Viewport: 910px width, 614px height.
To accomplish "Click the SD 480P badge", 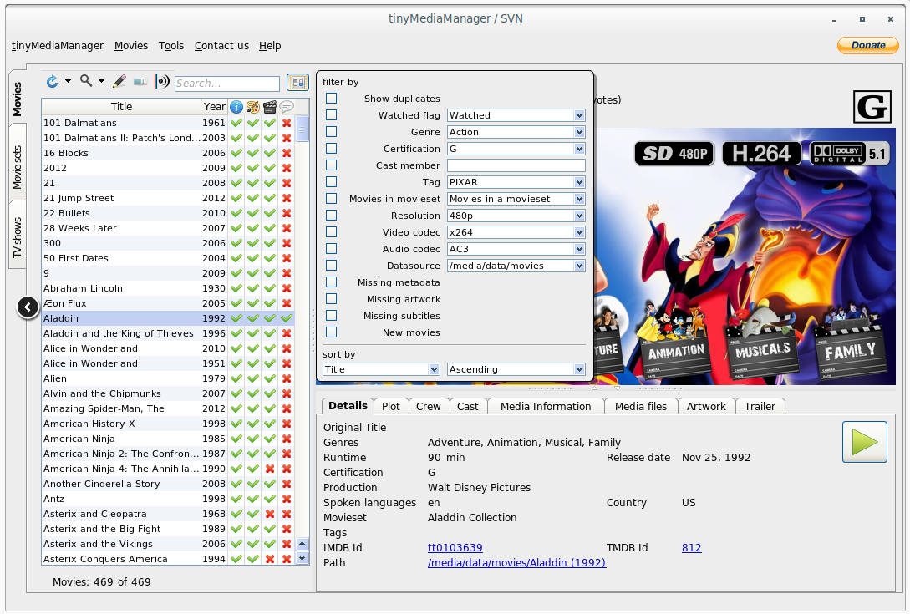I will 674,154.
